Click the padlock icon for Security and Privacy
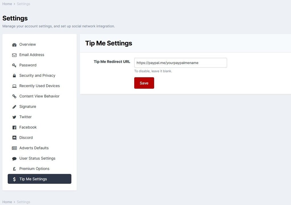Screen dimensions: 291x205 click(x=14, y=76)
